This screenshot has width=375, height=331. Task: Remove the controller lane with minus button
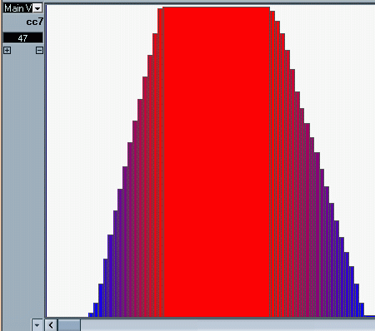(39, 50)
